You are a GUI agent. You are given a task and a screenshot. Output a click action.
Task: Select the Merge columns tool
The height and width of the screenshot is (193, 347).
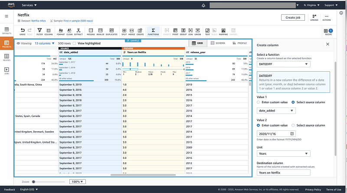coord(132,31)
